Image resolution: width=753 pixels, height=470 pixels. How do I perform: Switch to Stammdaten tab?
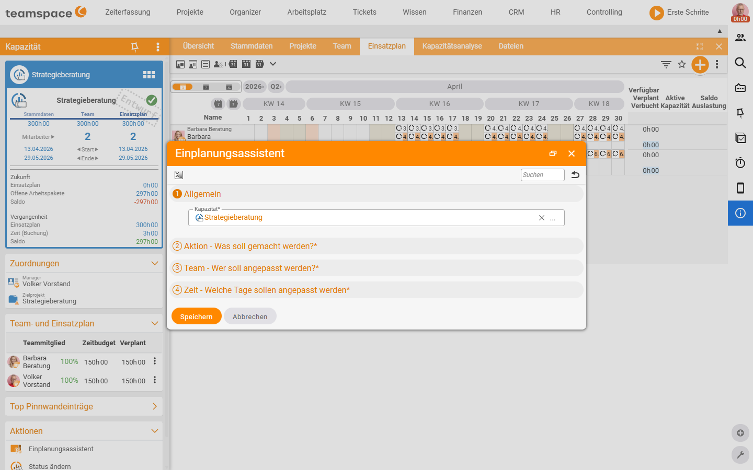[x=252, y=46]
